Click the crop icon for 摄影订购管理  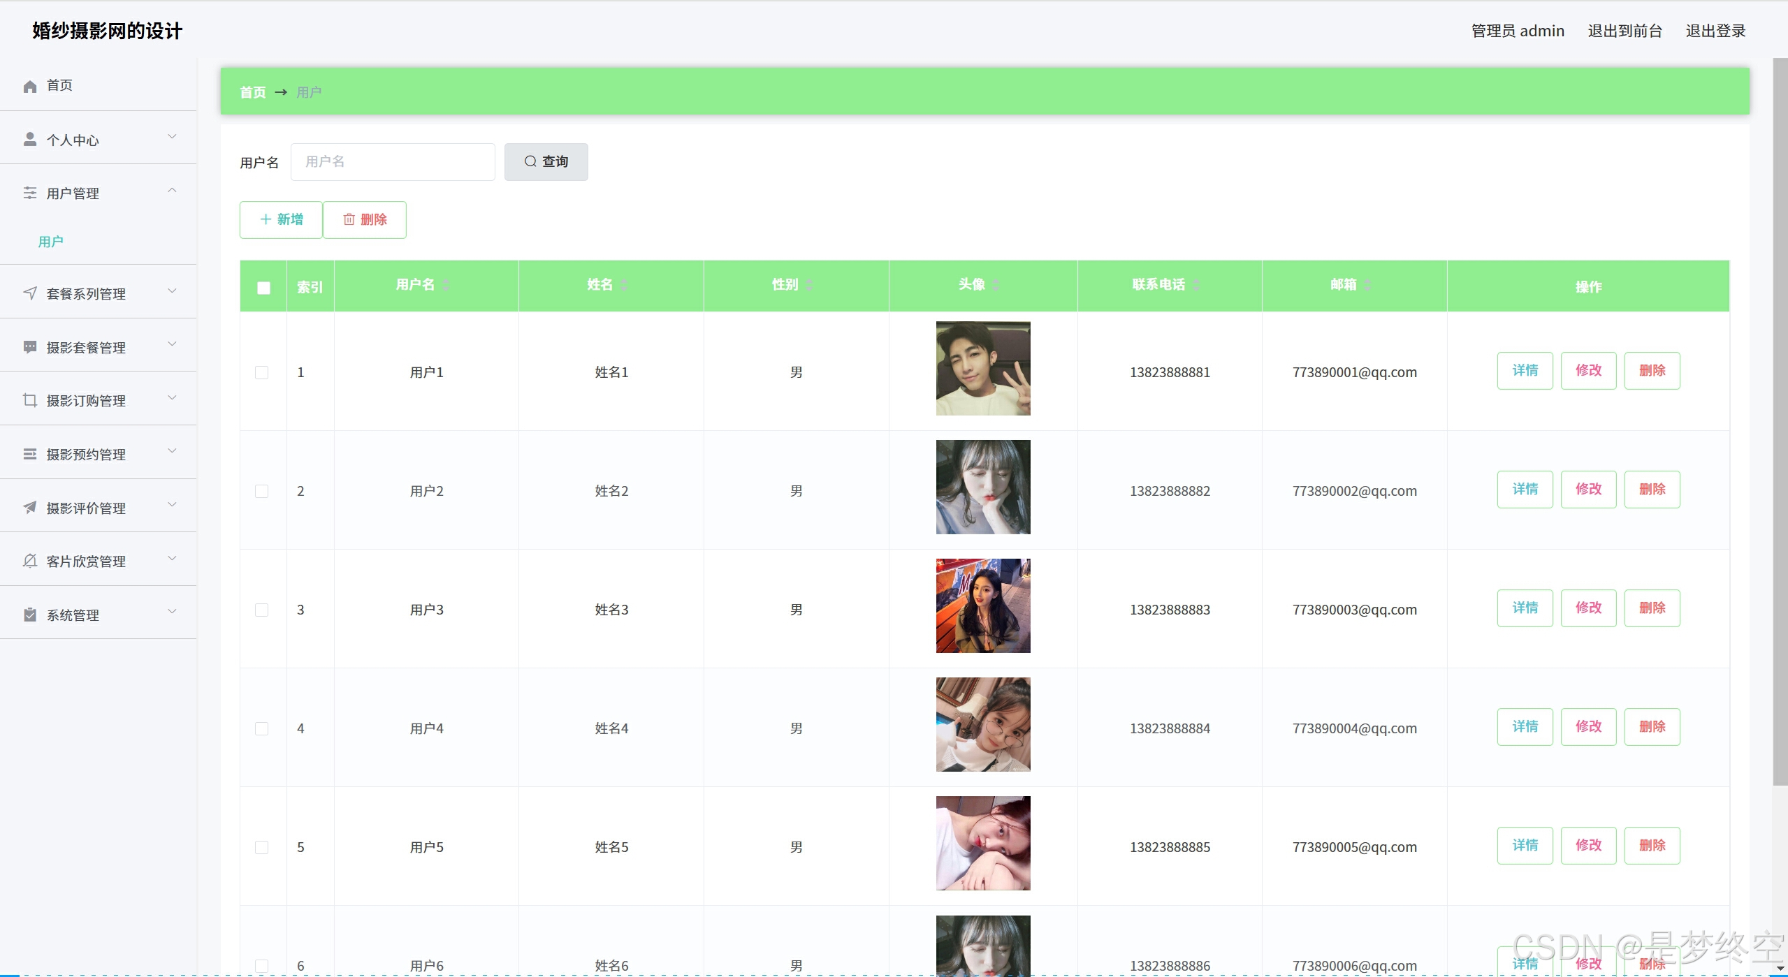point(29,400)
